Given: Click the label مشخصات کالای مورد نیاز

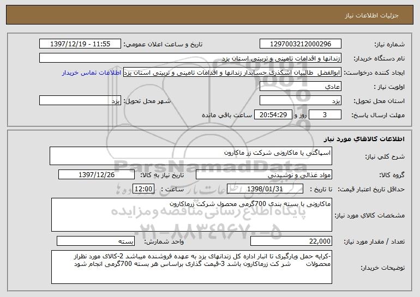Looking at the screenshot, I should (x=370, y=215).
